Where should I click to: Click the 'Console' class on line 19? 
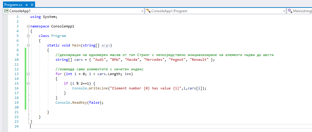[x=63, y=103]
